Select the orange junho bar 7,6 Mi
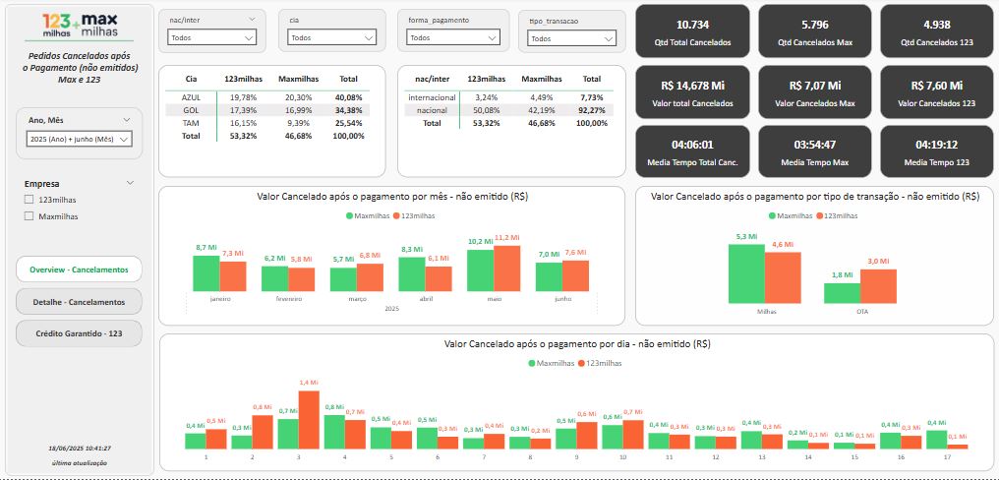This screenshot has height=480, width=999. [575, 275]
